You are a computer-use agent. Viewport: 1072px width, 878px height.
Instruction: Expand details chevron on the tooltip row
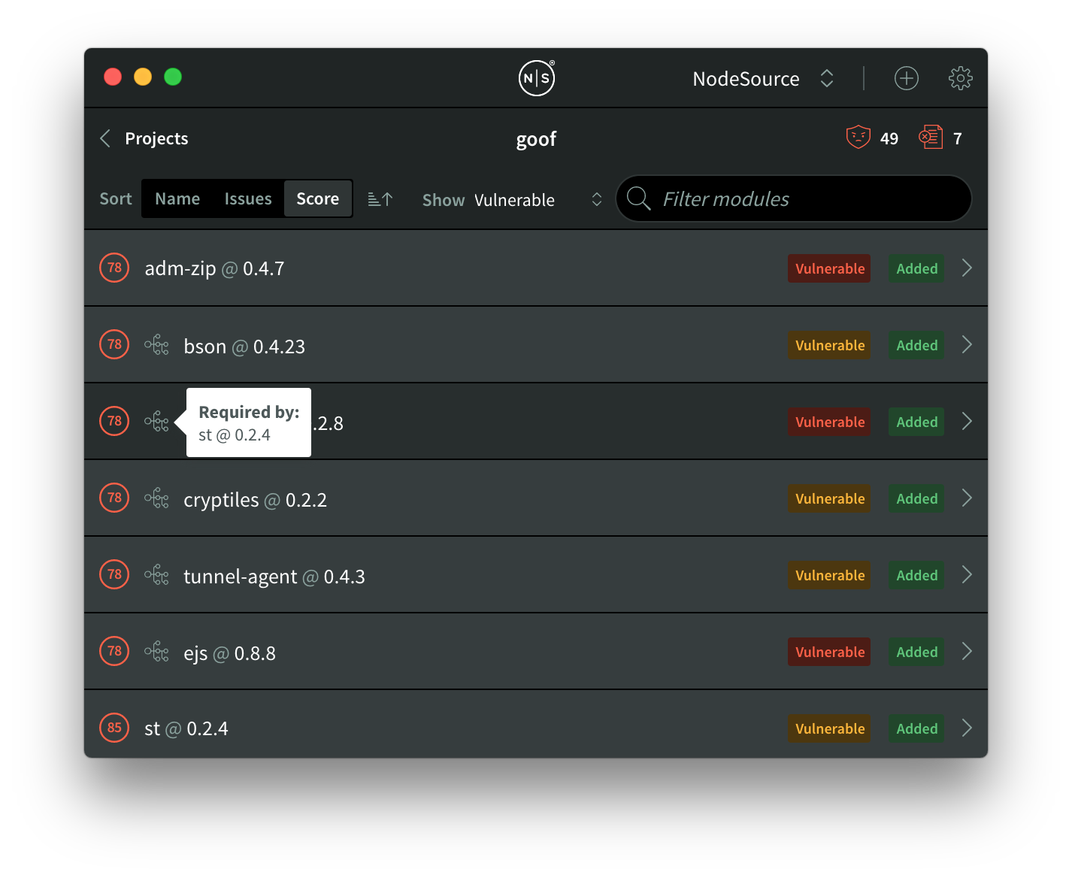click(967, 421)
